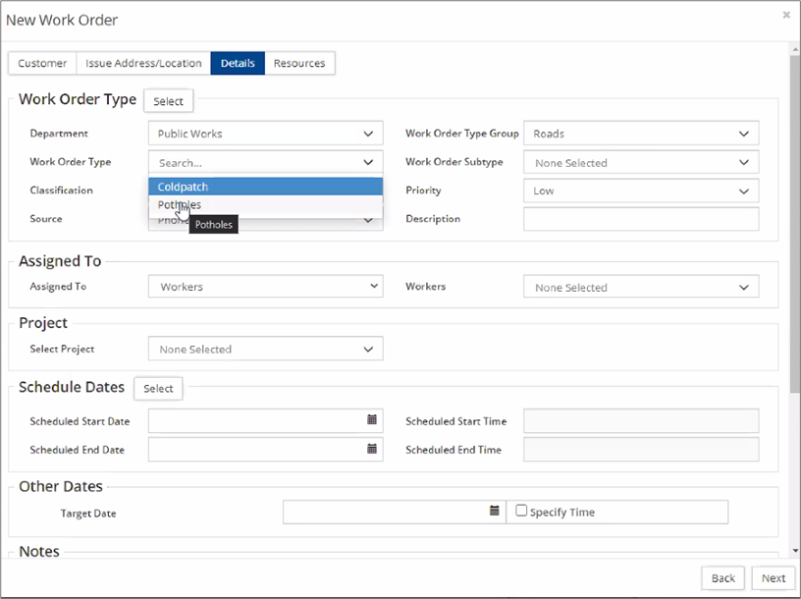The height and width of the screenshot is (599, 801).
Task: Choose Potholes from the list
Action: point(265,205)
